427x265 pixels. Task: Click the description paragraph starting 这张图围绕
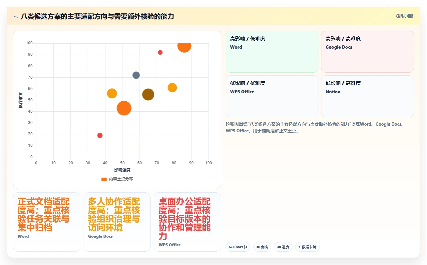[315, 127]
